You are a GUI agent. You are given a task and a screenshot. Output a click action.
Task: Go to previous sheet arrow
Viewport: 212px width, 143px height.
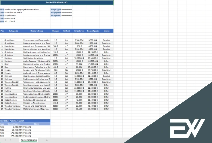5,140
